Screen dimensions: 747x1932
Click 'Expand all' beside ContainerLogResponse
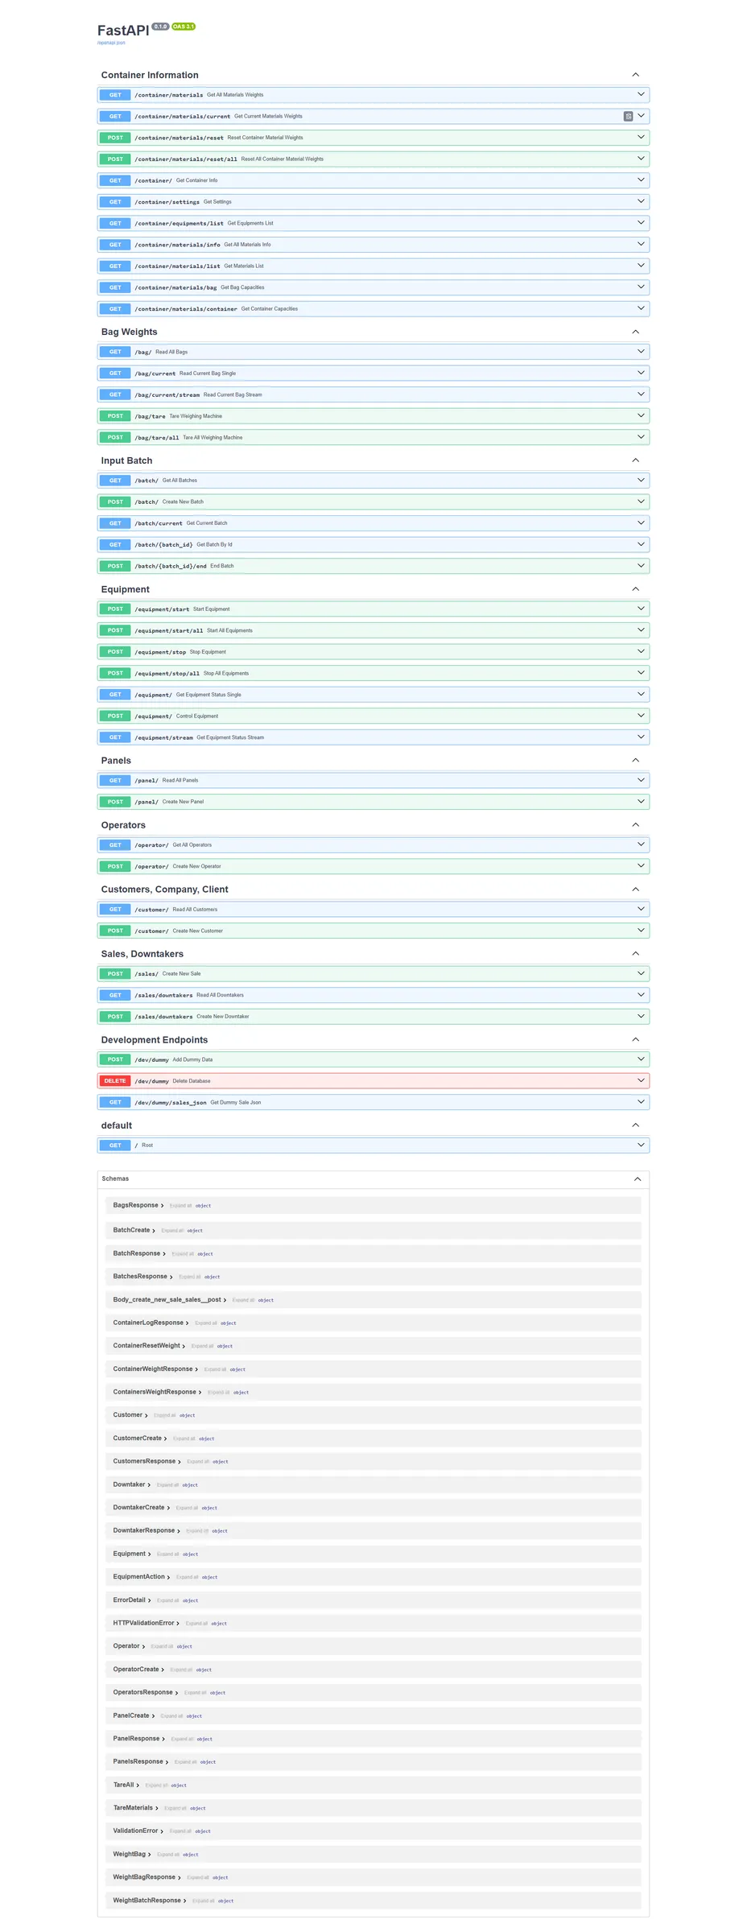(206, 1323)
